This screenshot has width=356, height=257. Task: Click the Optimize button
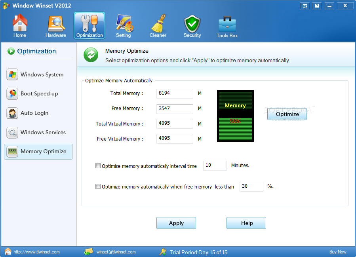click(x=287, y=114)
